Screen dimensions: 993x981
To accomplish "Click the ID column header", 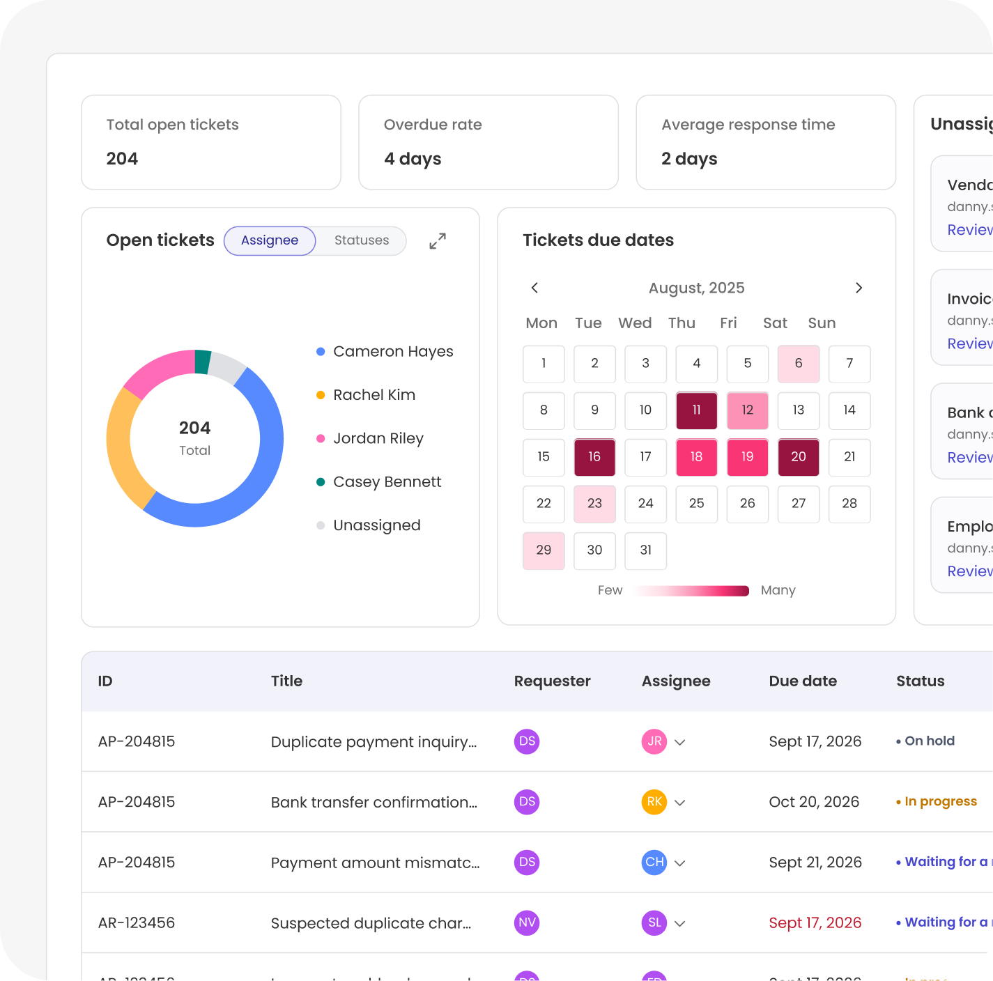I will [x=105, y=681].
